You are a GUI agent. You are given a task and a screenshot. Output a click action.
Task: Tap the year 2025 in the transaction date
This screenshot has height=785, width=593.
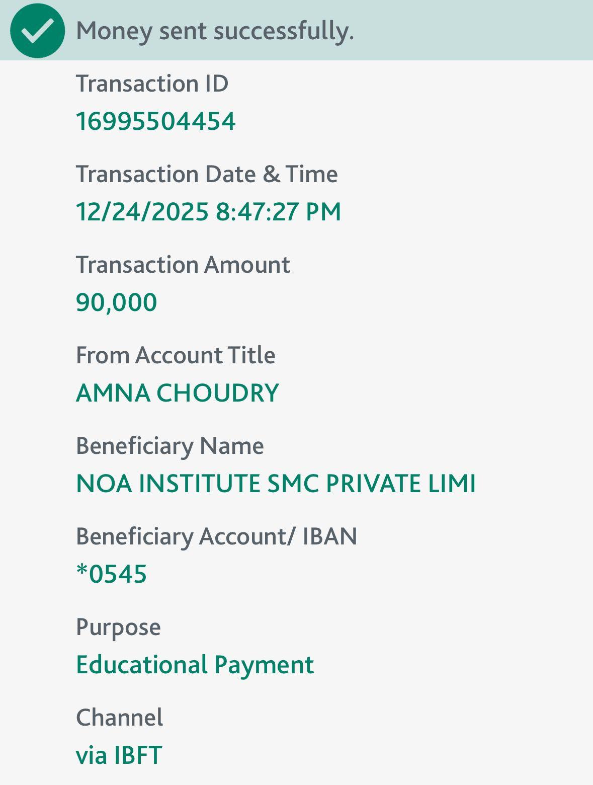180,211
